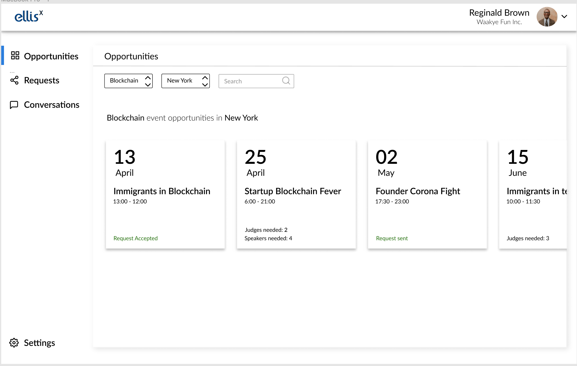Open Conversations from the sidebar
Image resolution: width=577 pixels, height=366 pixels.
[x=51, y=105]
